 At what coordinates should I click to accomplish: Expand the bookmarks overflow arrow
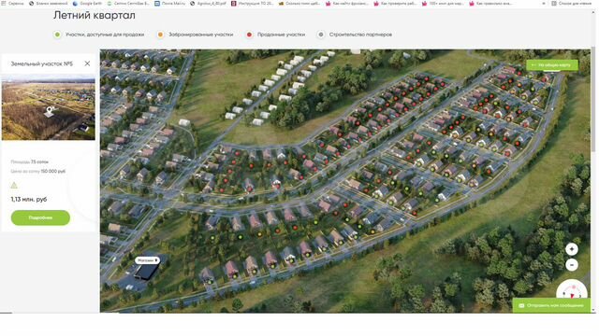tap(543, 3)
